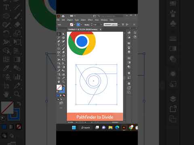Select the Mesh tool
This screenshot has width=194, height=145.
[x=59, y=67]
